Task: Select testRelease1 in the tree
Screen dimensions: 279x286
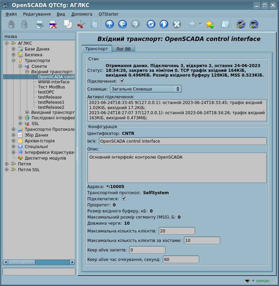Action: pos(51,102)
